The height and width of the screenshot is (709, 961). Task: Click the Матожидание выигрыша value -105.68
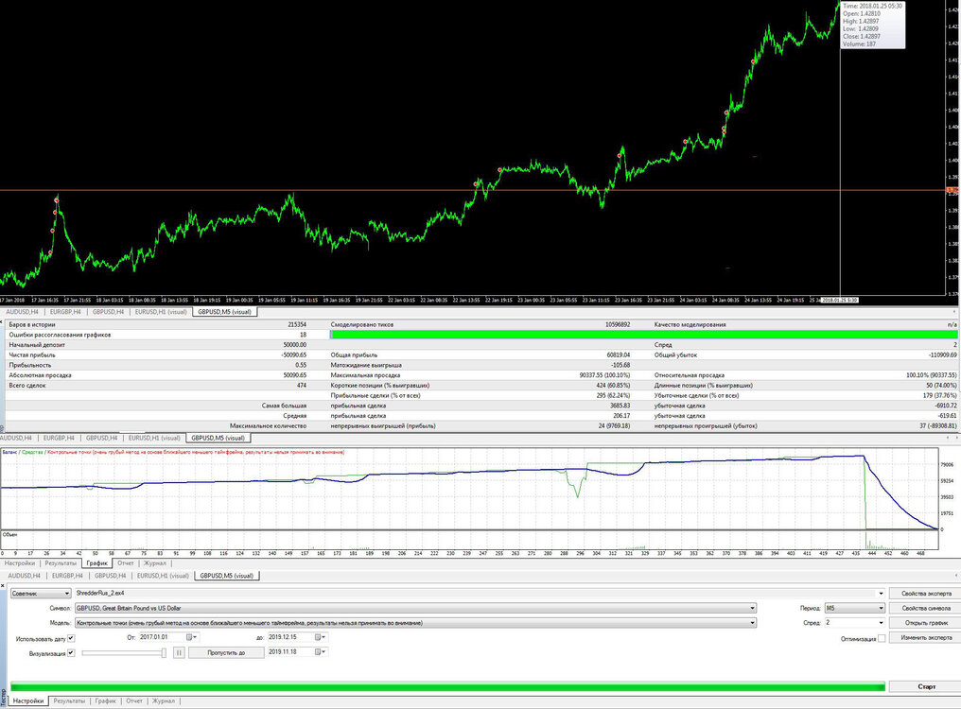pos(620,365)
